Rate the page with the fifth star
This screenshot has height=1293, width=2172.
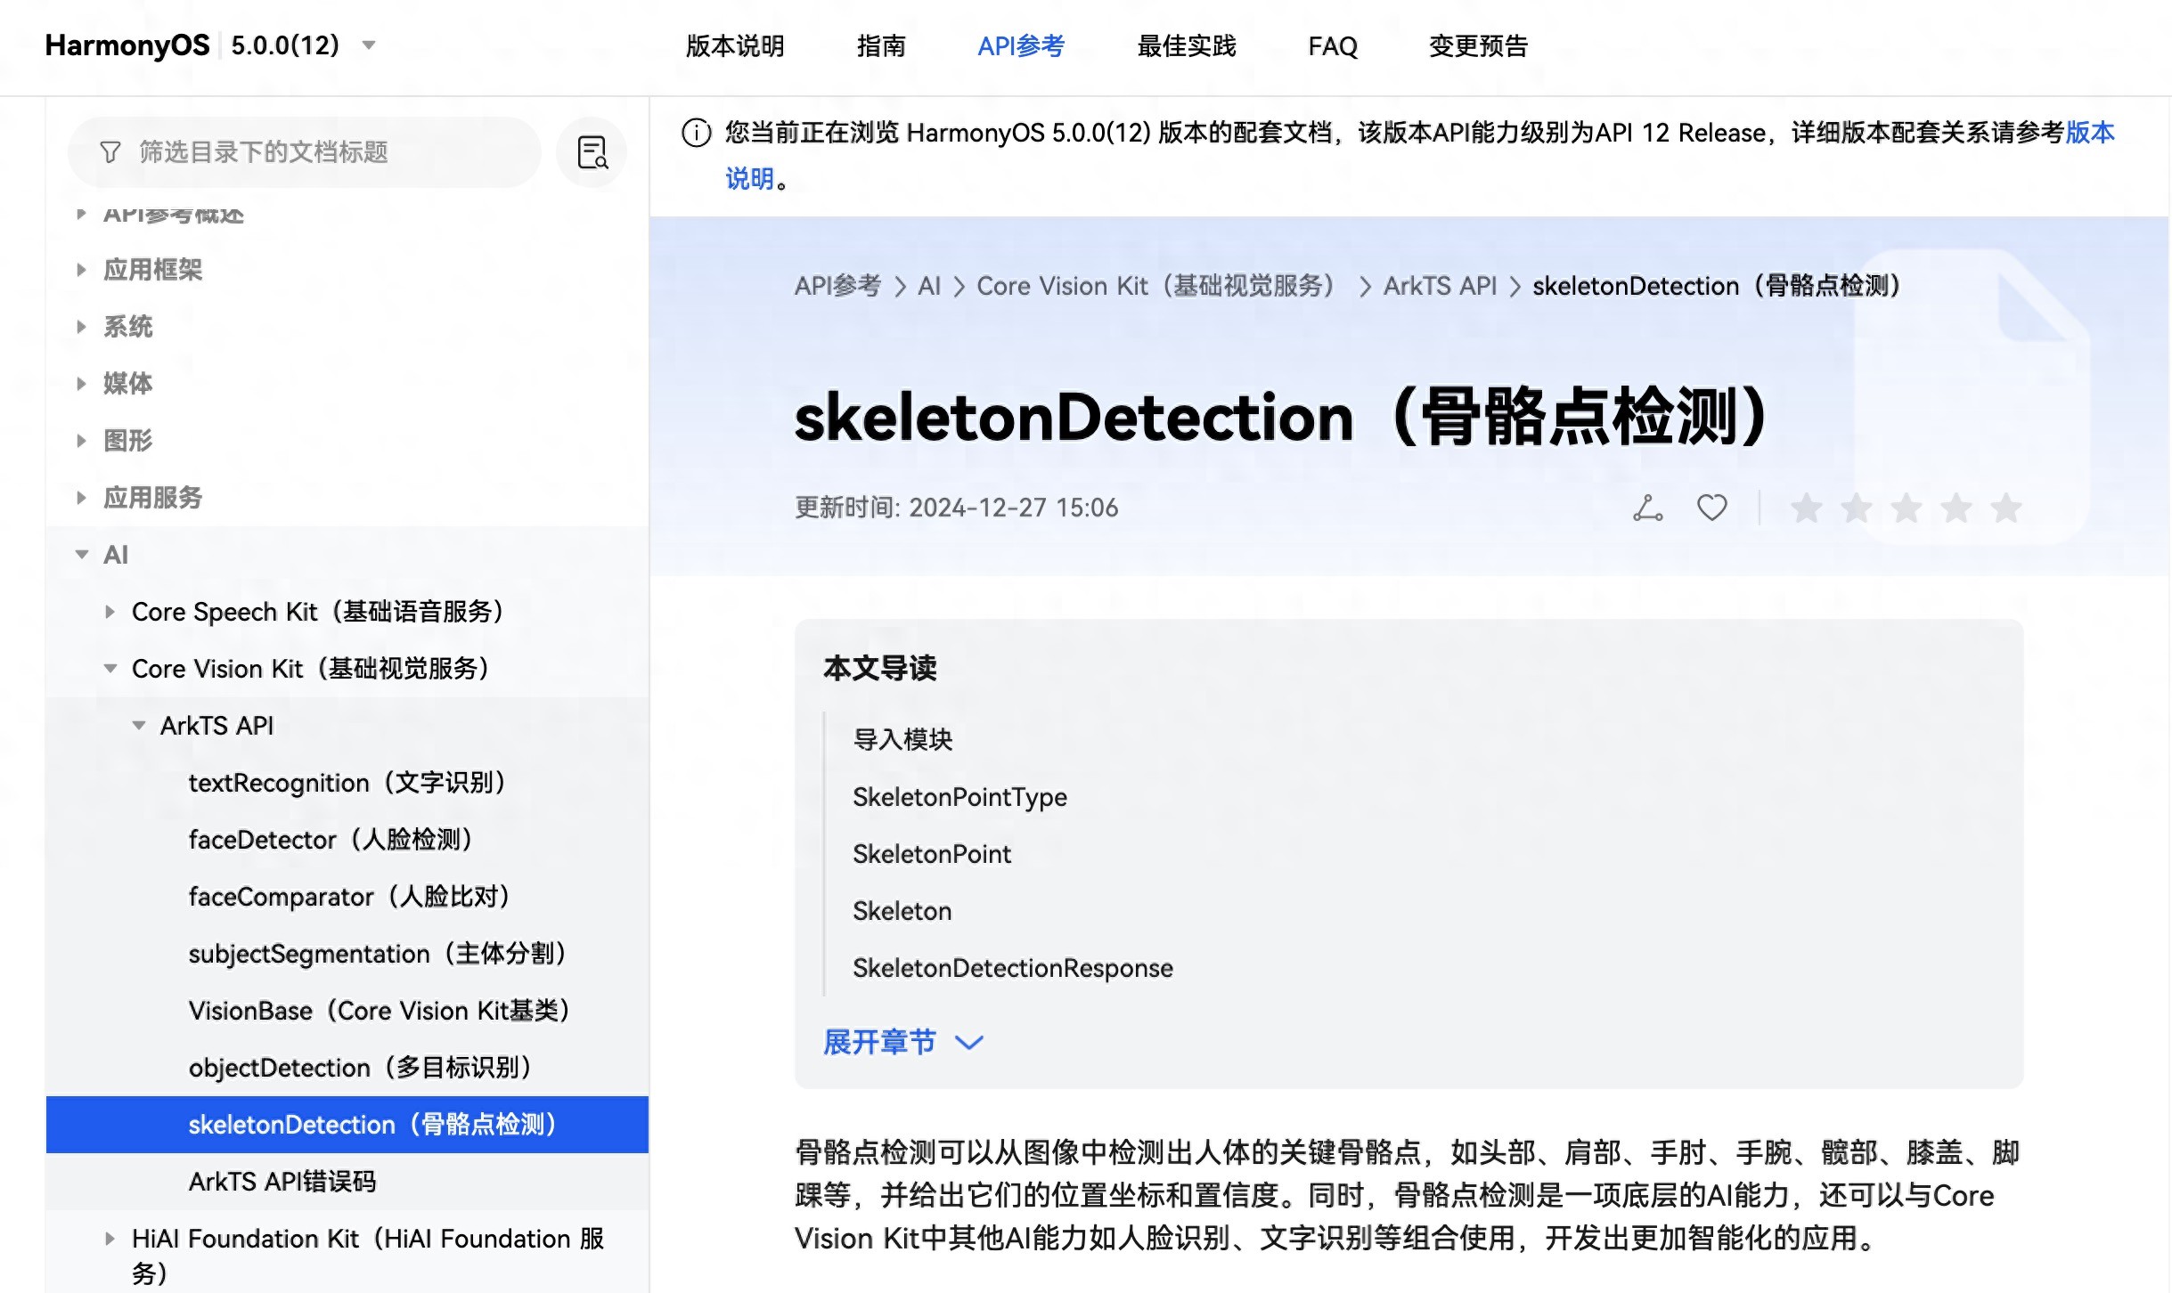pos(2005,508)
